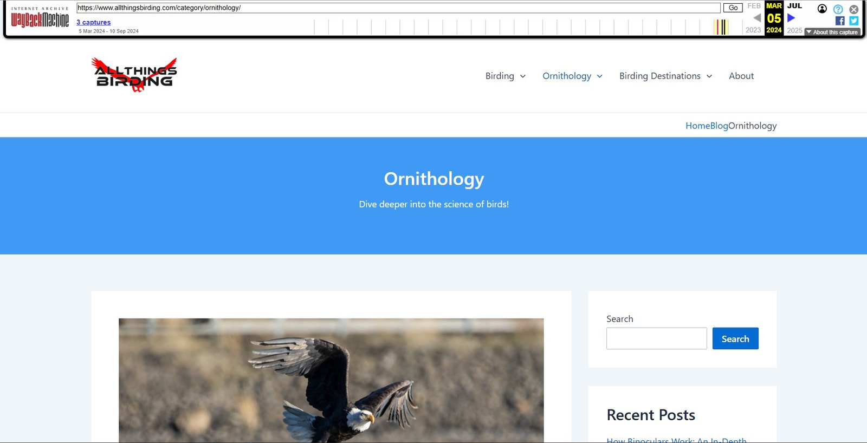Click the Home breadcrumb link

pyautogui.click(x=697, y=126)
